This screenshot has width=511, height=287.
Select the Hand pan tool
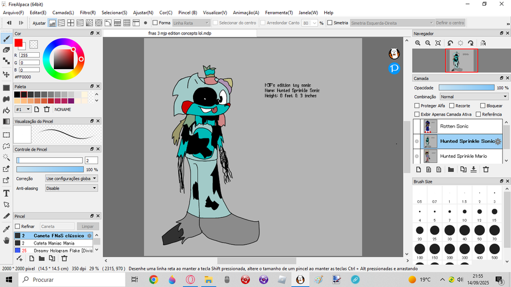point(6,240)
